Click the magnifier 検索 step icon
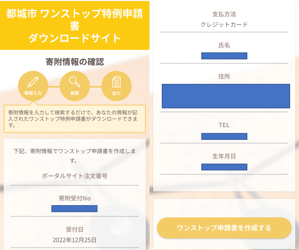Screen dimensions: 299x250 pos(74,86)
